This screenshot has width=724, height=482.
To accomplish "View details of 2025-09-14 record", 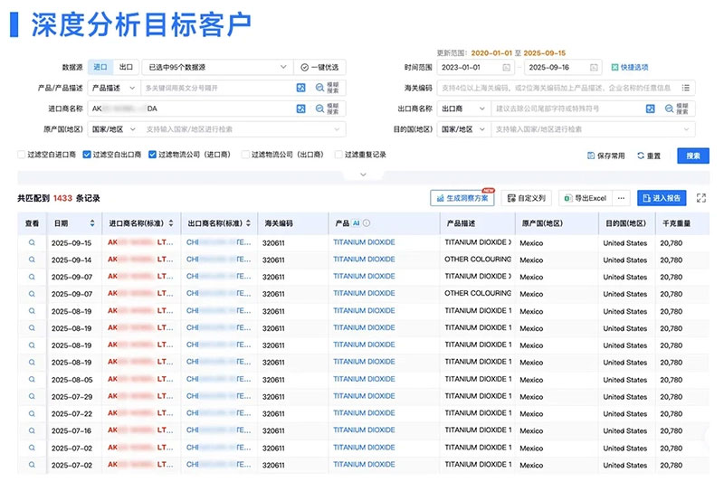I will tap(32, 260).
